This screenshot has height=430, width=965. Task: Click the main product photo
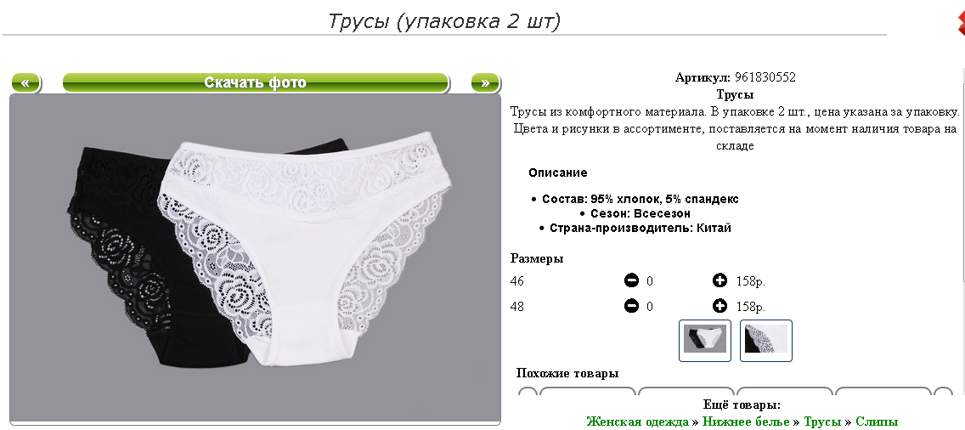pyautogui.click(x=256, y=258)
